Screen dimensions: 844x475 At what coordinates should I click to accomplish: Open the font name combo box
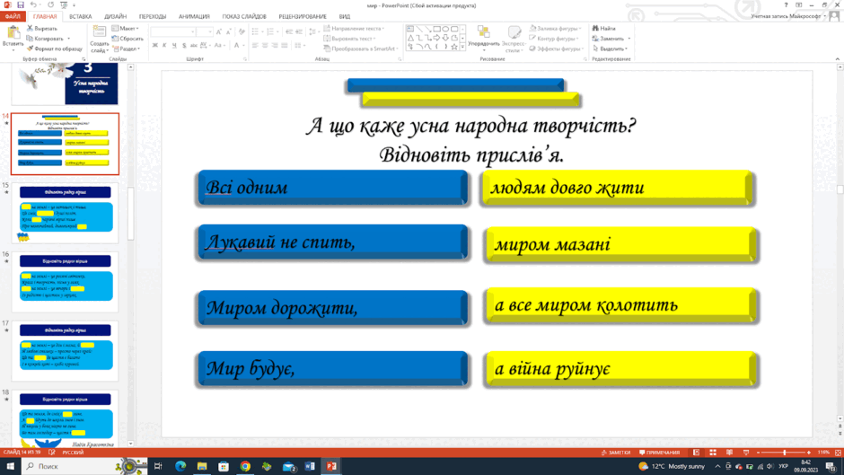pyautogui.click(x=172, y=32)
